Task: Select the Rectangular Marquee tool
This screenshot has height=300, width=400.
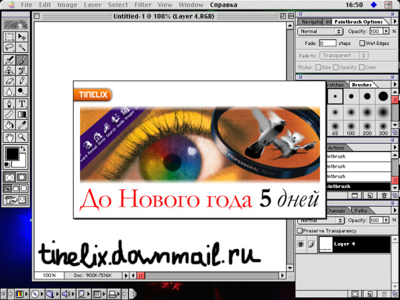Action: click(x=9, y=37)
